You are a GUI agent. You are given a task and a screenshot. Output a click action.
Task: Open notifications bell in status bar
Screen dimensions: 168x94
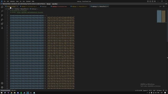point(166,91)
